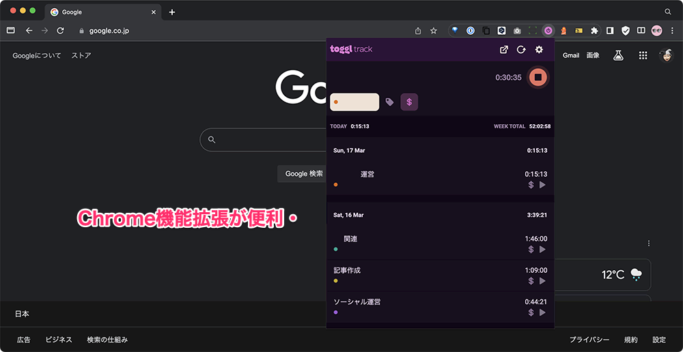Screen dimensions: 683x352
Task: Open the 1Password extension icon
Action: coord(470,31)
